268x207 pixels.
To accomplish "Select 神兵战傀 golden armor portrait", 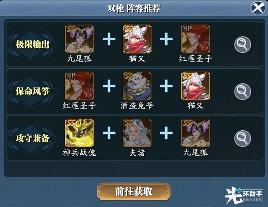I will [x=80, y=133].
